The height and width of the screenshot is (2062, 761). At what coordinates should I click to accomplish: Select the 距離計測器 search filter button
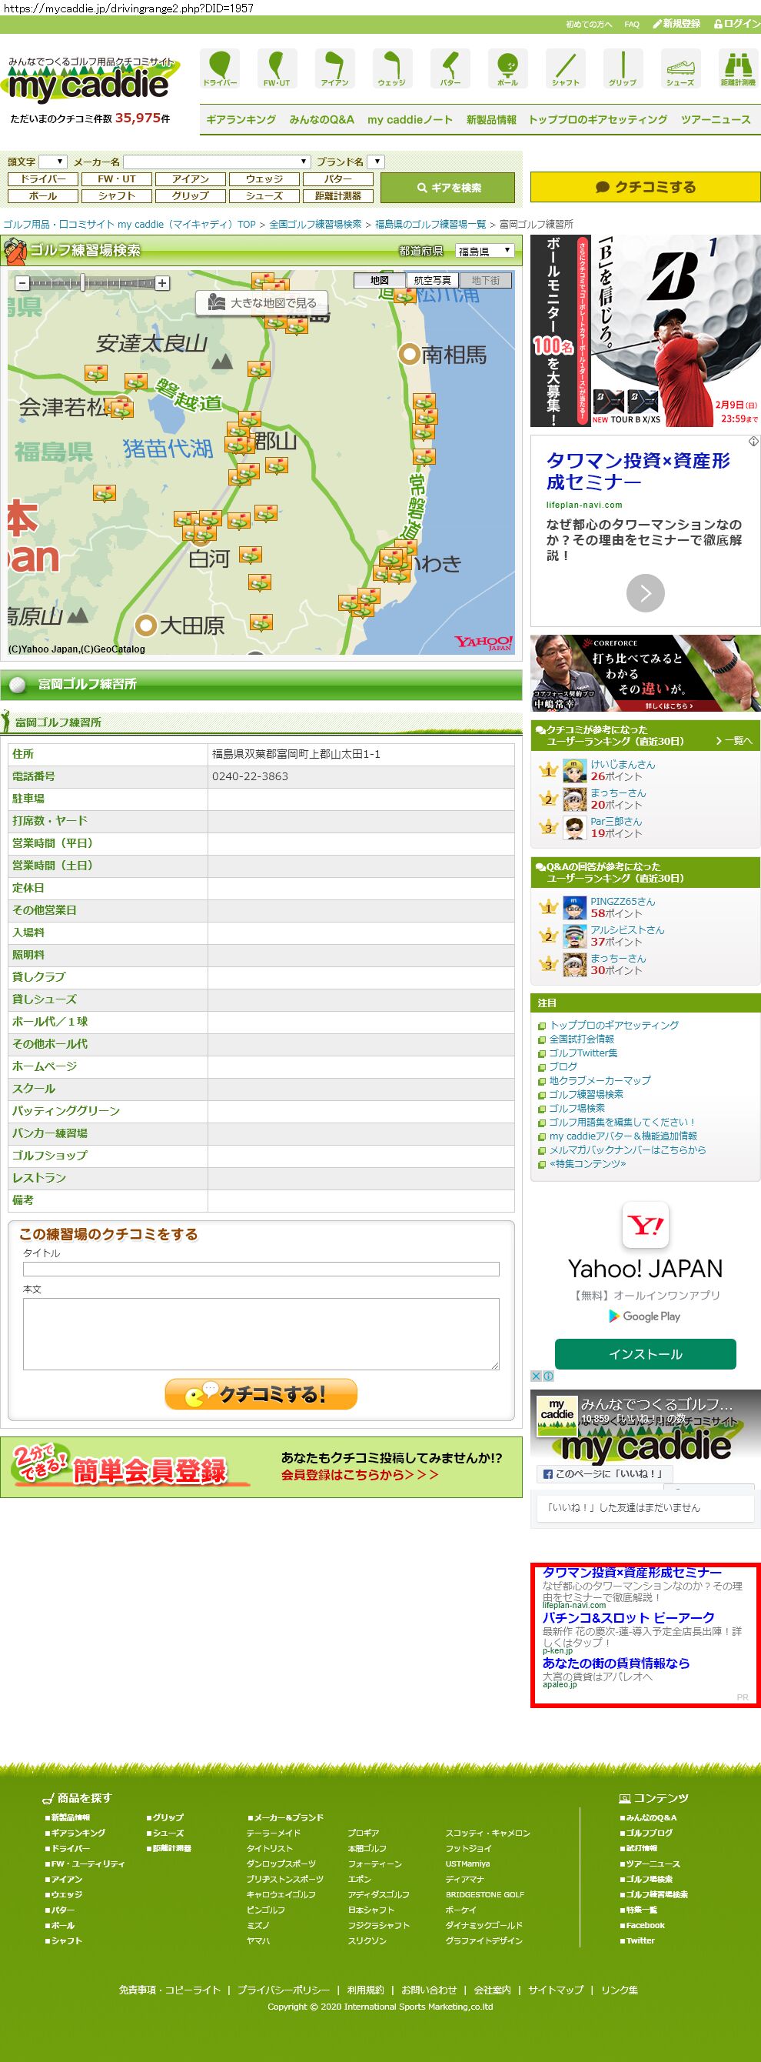tap(338, 195)
